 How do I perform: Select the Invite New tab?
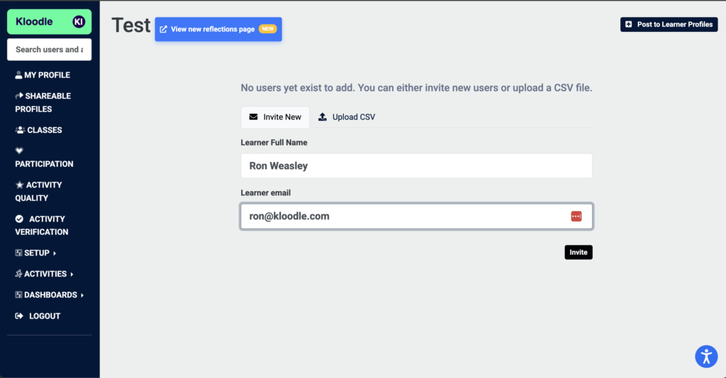pyautogui.click(x=275, y=117)
